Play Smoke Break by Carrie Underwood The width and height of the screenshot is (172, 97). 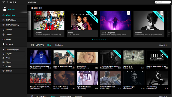point(87,57)
